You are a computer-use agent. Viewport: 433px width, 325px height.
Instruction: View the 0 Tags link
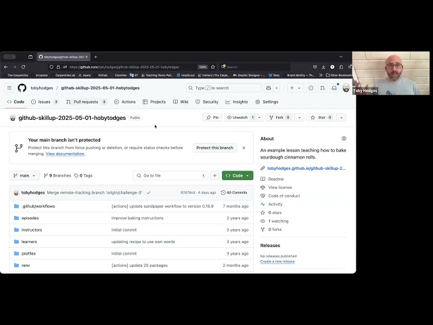[x=83, y=175]
